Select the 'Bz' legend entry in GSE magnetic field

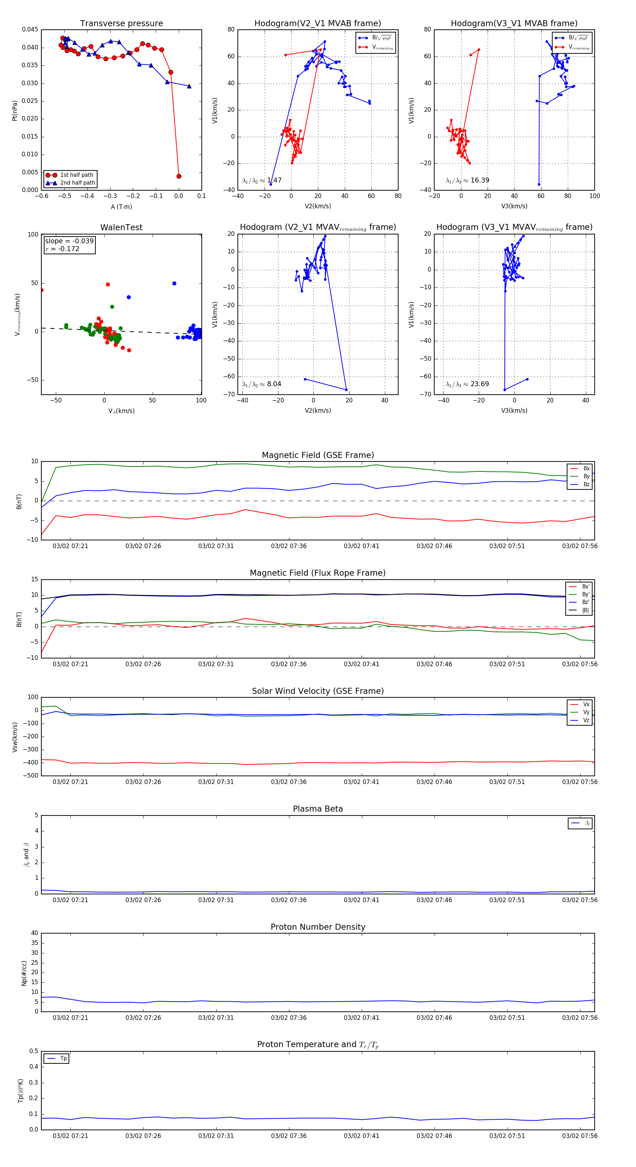580,484
